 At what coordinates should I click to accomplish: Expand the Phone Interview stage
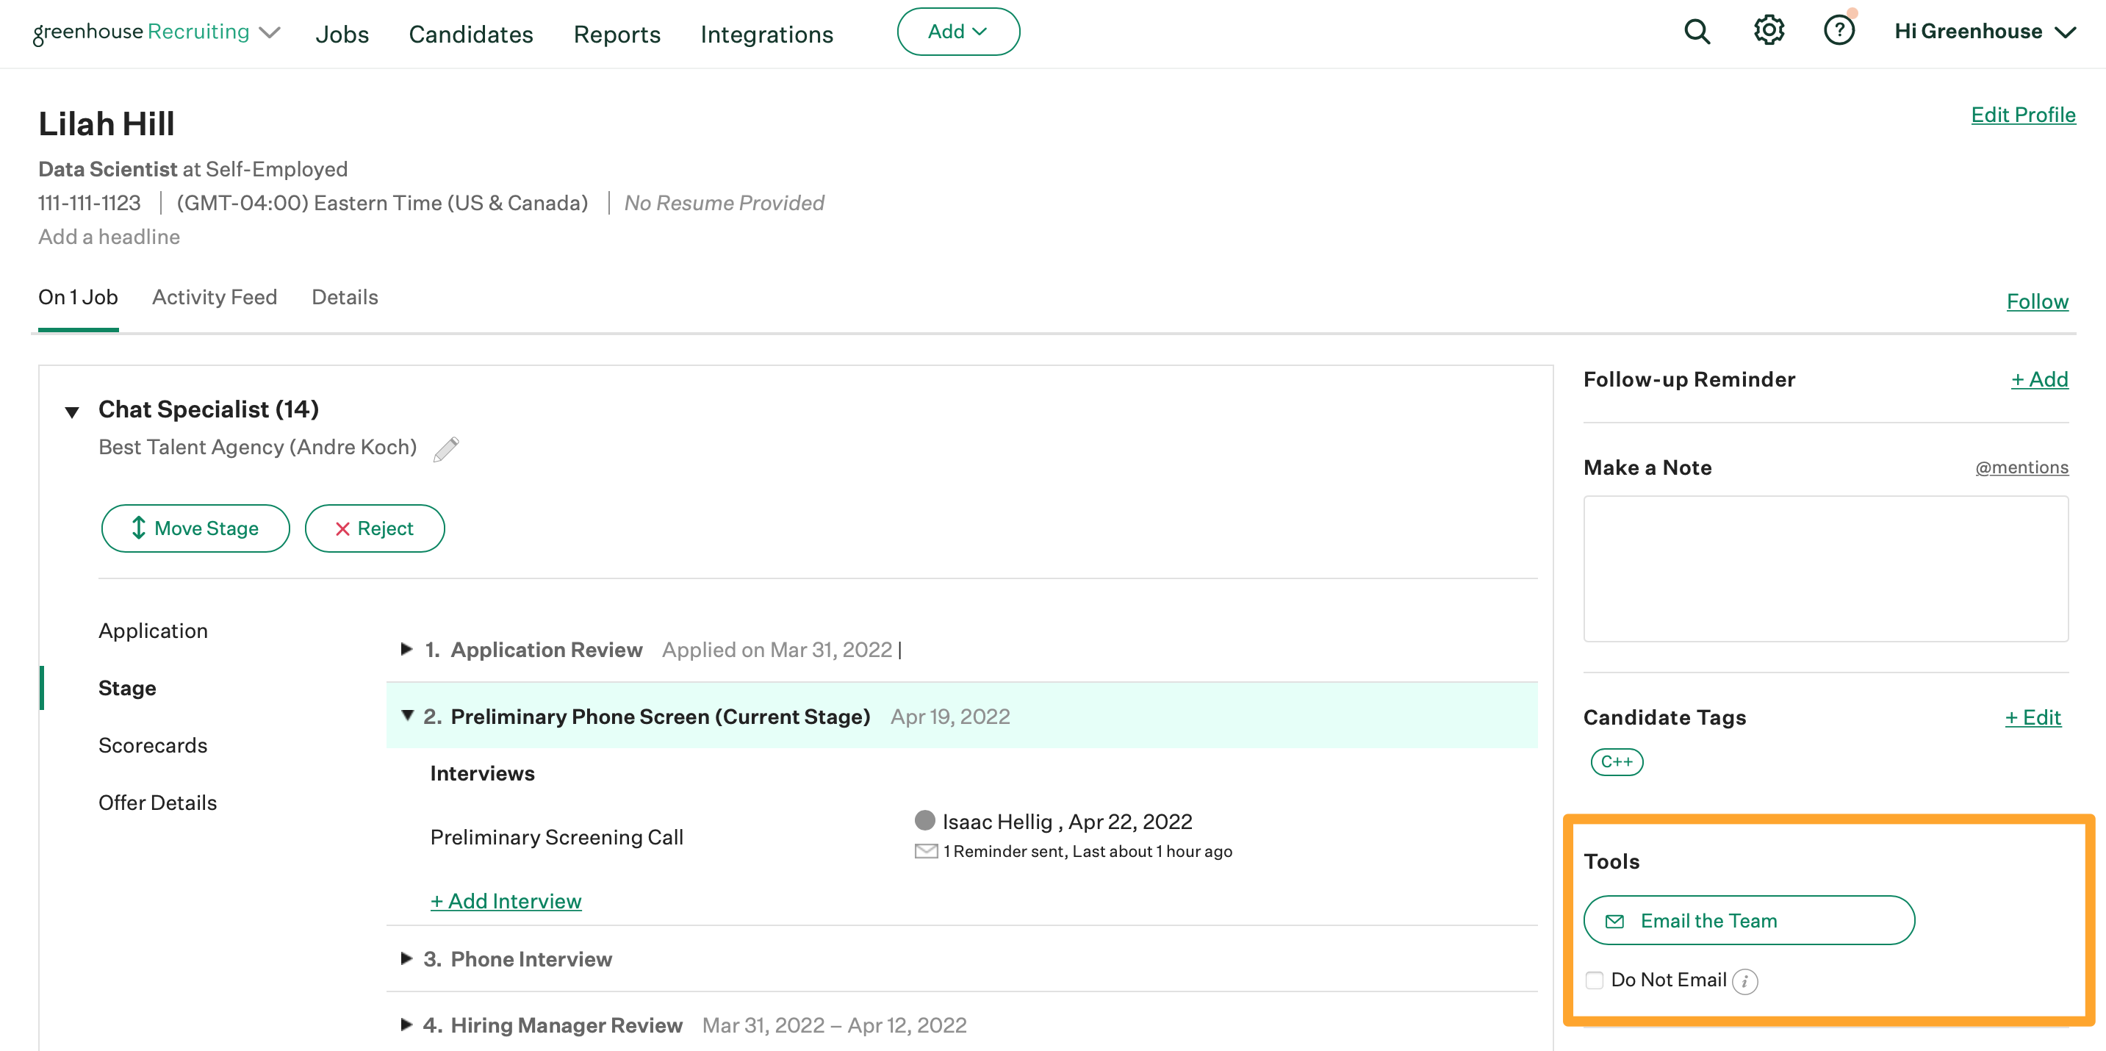[406, 958]
